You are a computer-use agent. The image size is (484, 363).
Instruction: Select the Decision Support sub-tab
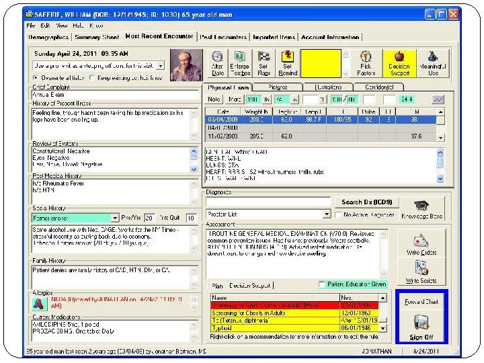(x=249, y=286)
